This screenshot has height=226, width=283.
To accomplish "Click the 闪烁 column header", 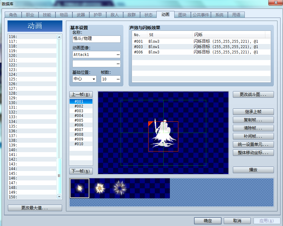I will [228, 35].
